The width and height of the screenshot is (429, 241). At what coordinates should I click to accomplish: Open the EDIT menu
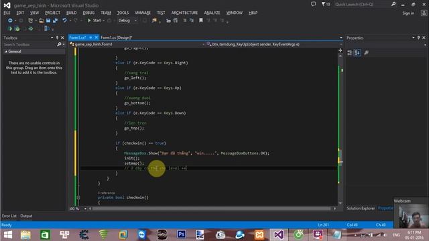20,13
